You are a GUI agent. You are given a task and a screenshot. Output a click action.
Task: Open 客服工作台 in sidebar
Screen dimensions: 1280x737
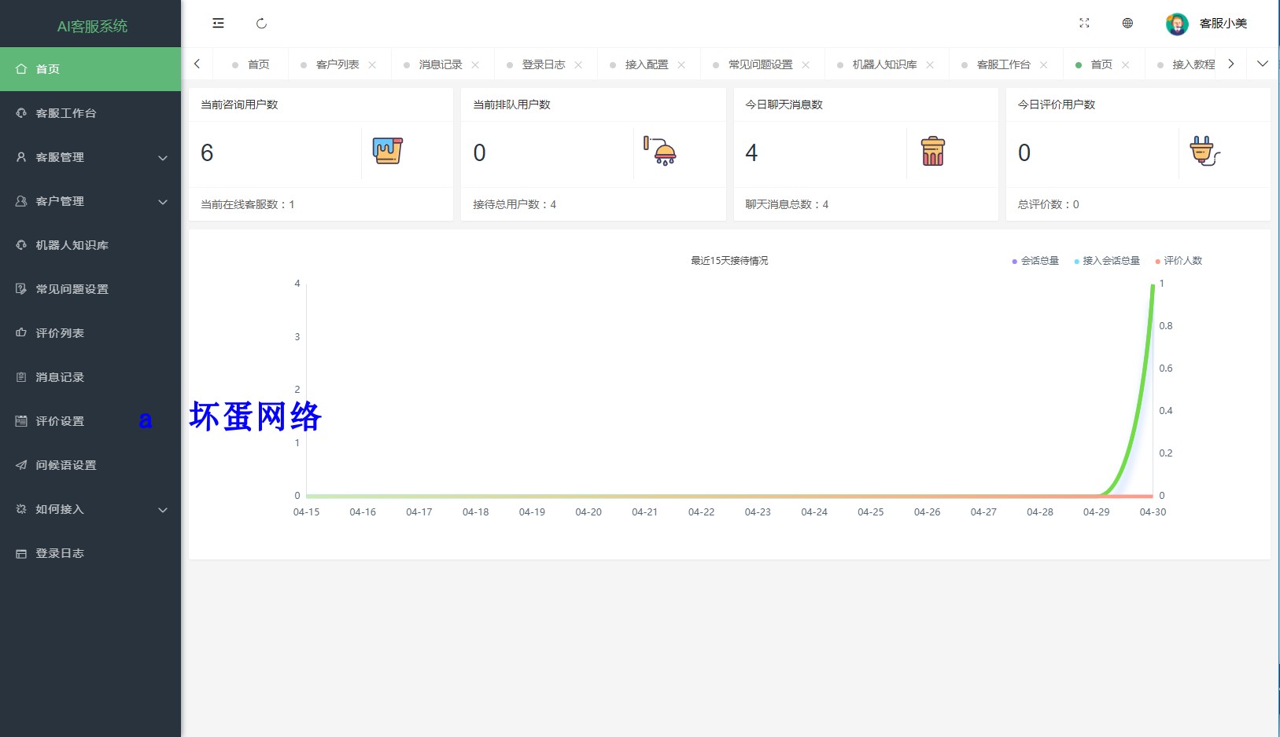[x=90, y=113]
